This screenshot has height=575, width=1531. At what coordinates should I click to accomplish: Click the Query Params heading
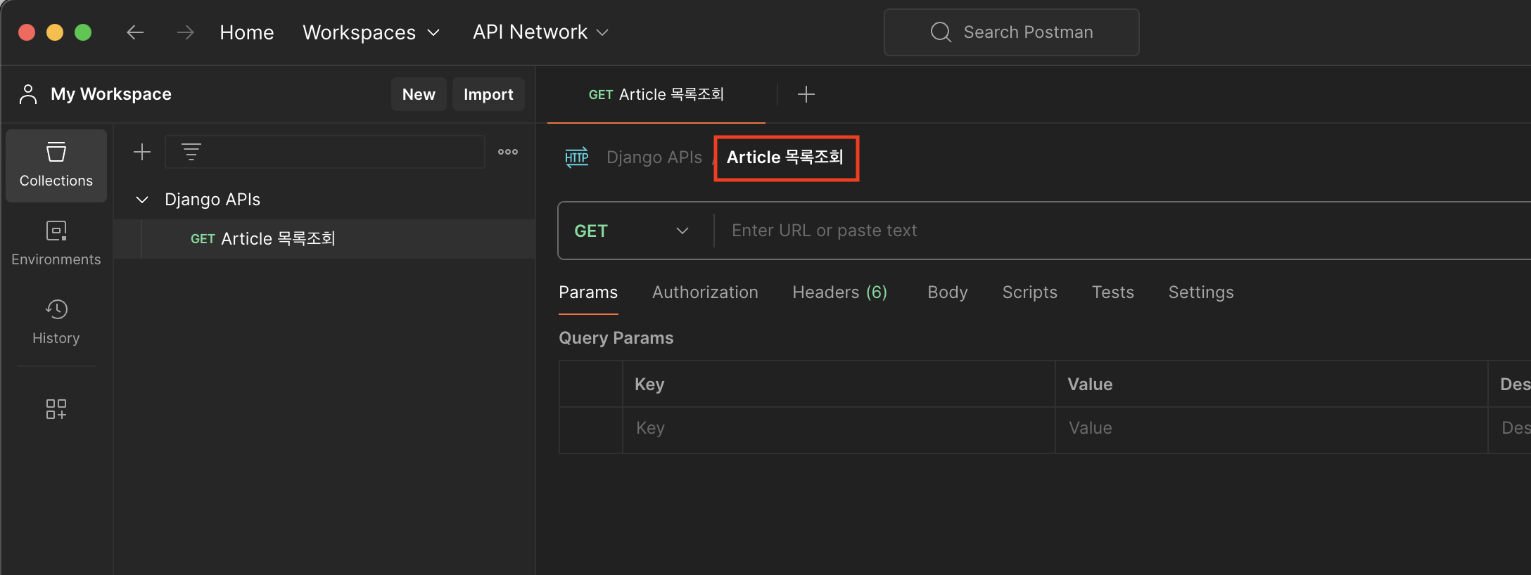pyautogui.click(x=616, y=338)
